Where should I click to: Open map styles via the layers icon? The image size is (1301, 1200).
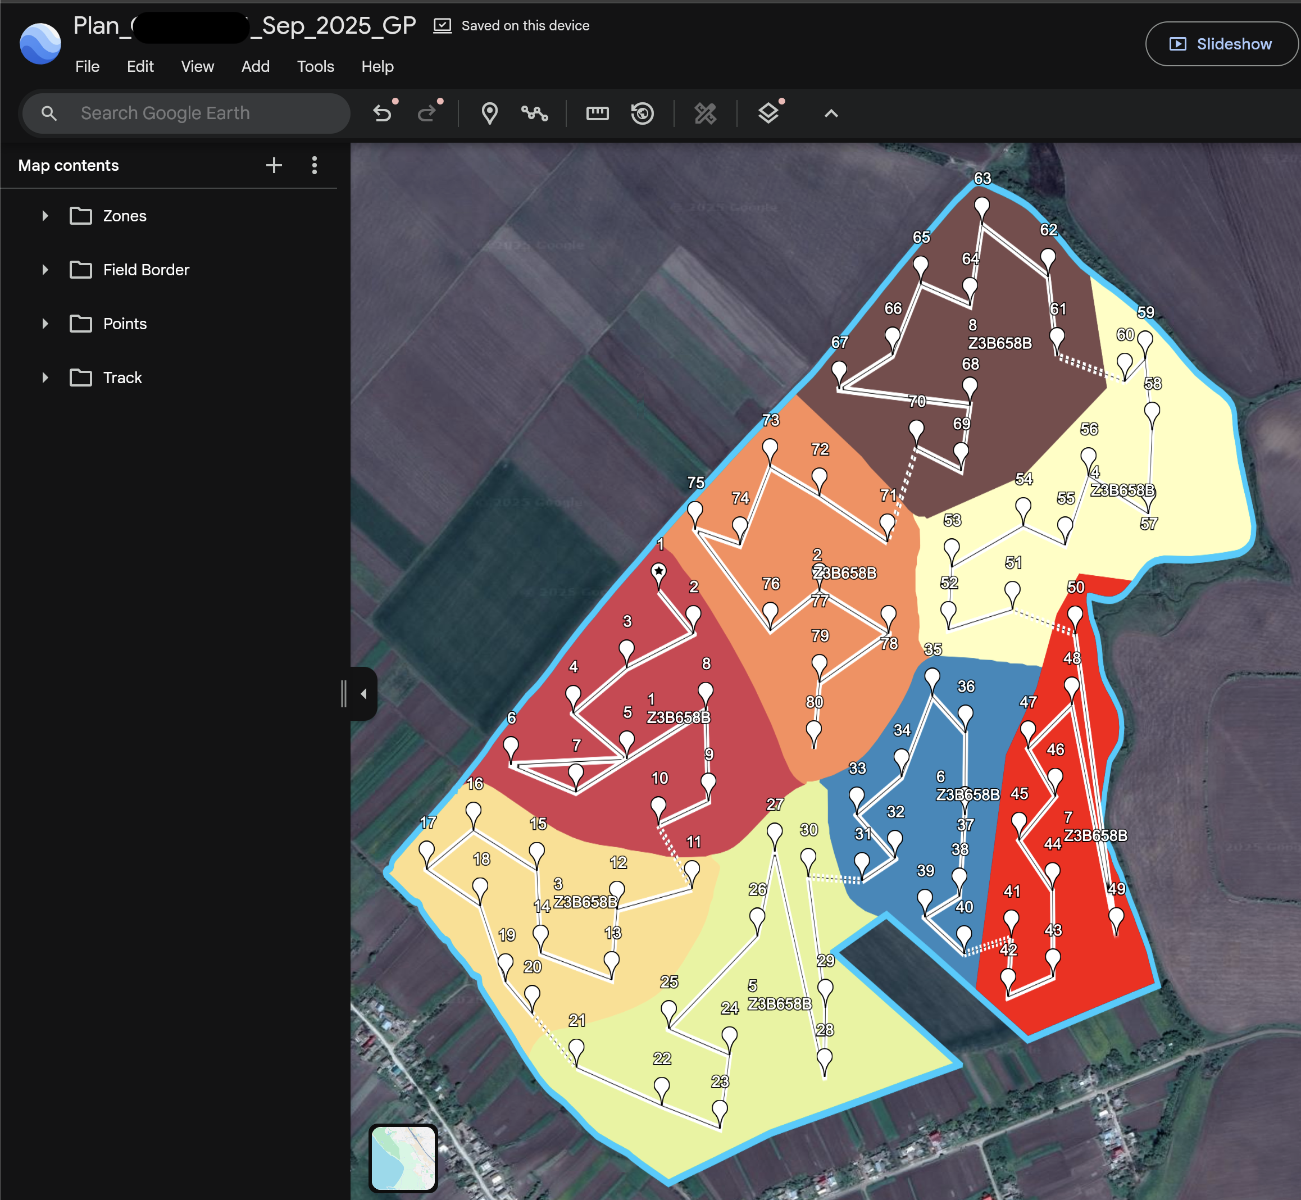pyautogui.click(x=768, y=112)
